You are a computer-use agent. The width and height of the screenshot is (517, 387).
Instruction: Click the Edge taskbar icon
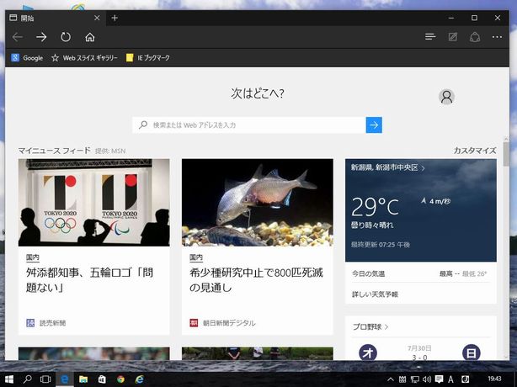point(65,379)
